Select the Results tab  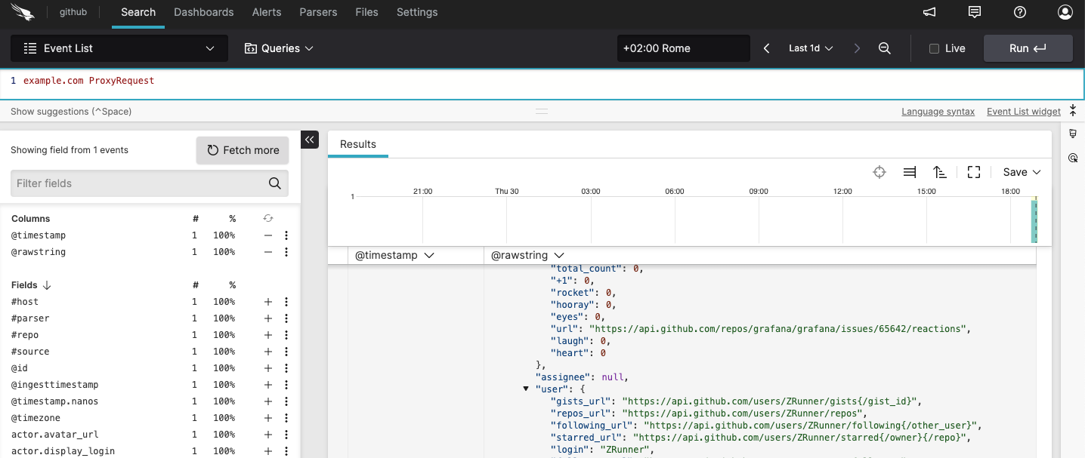point(358,144)
